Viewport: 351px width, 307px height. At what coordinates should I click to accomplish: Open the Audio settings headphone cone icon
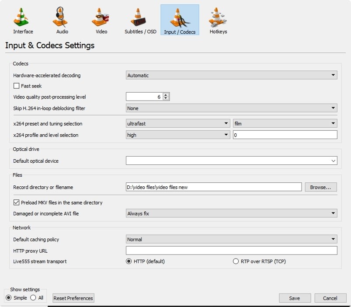click(60, 17)
